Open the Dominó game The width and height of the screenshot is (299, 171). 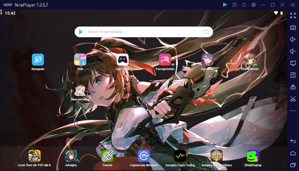click(x=107, y=156)
